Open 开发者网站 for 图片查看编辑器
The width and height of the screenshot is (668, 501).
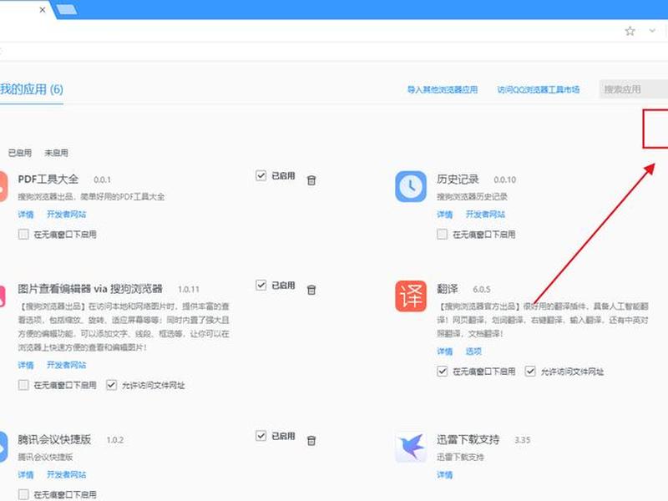coord(67,365)
